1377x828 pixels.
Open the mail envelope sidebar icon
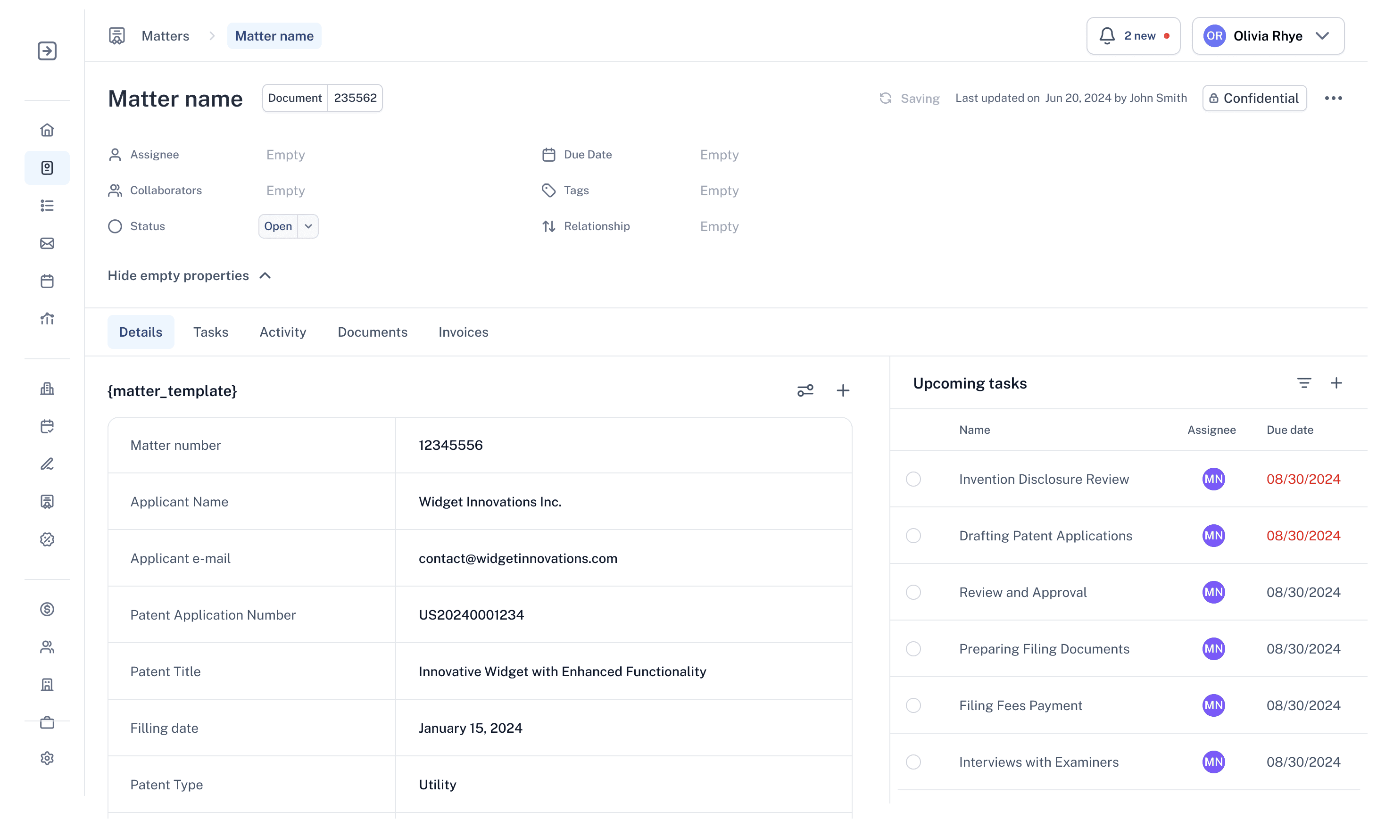[x=47, y=243]
